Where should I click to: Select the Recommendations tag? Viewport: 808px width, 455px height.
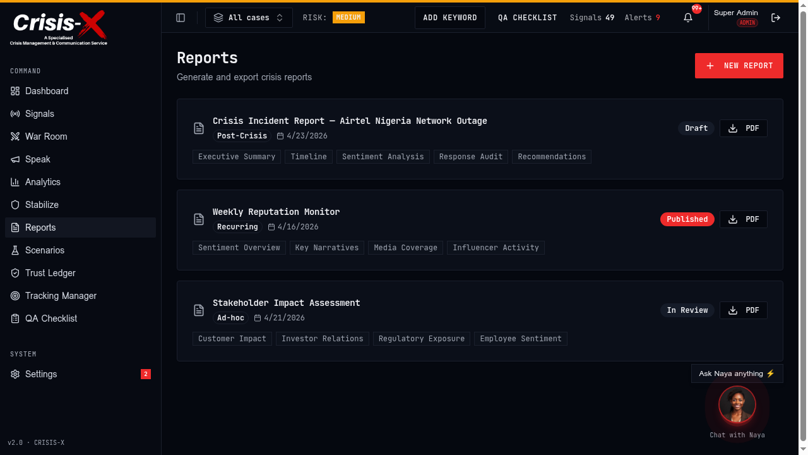pos(552,157)
